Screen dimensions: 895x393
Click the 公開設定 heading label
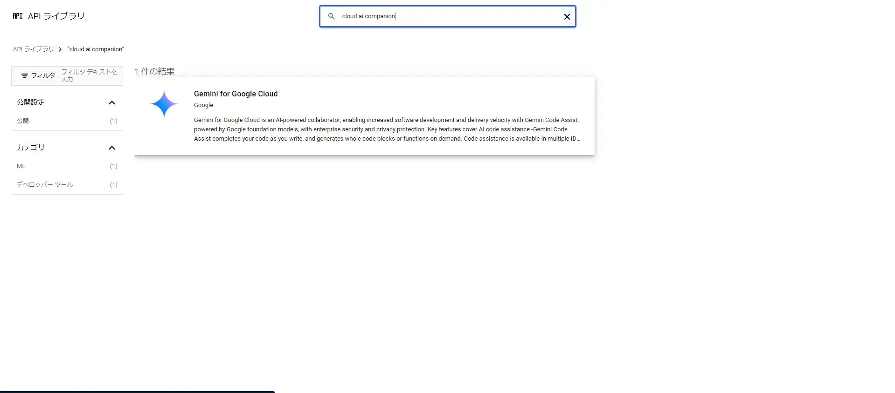31,102
